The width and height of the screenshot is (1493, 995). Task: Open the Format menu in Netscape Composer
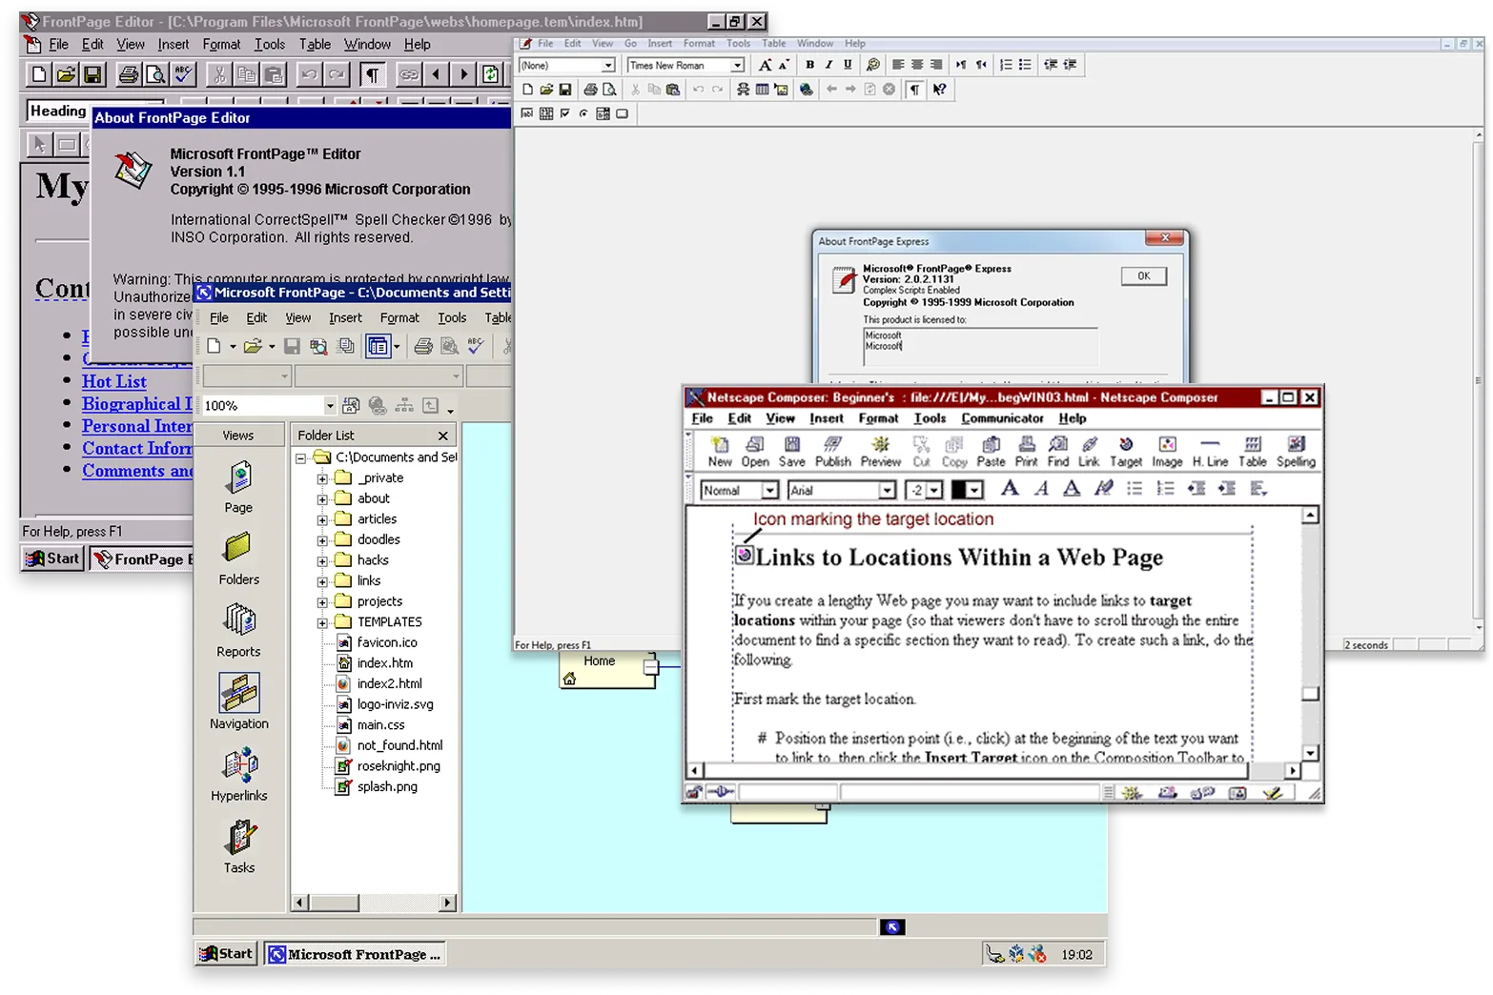878,418
